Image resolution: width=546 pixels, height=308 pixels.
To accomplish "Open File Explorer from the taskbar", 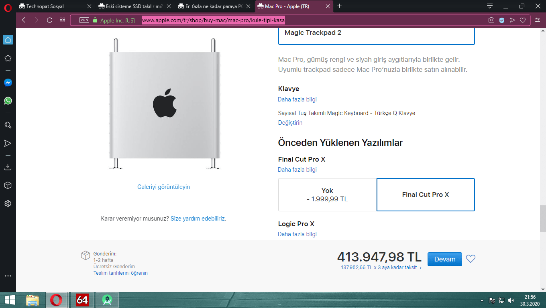I will 33,300.
